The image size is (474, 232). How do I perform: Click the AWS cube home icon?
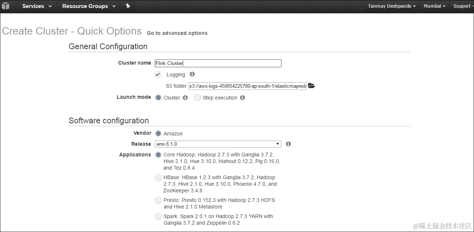pos(7,6)
